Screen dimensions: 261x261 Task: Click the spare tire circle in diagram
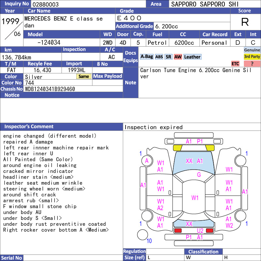click(x=143, y=235)
